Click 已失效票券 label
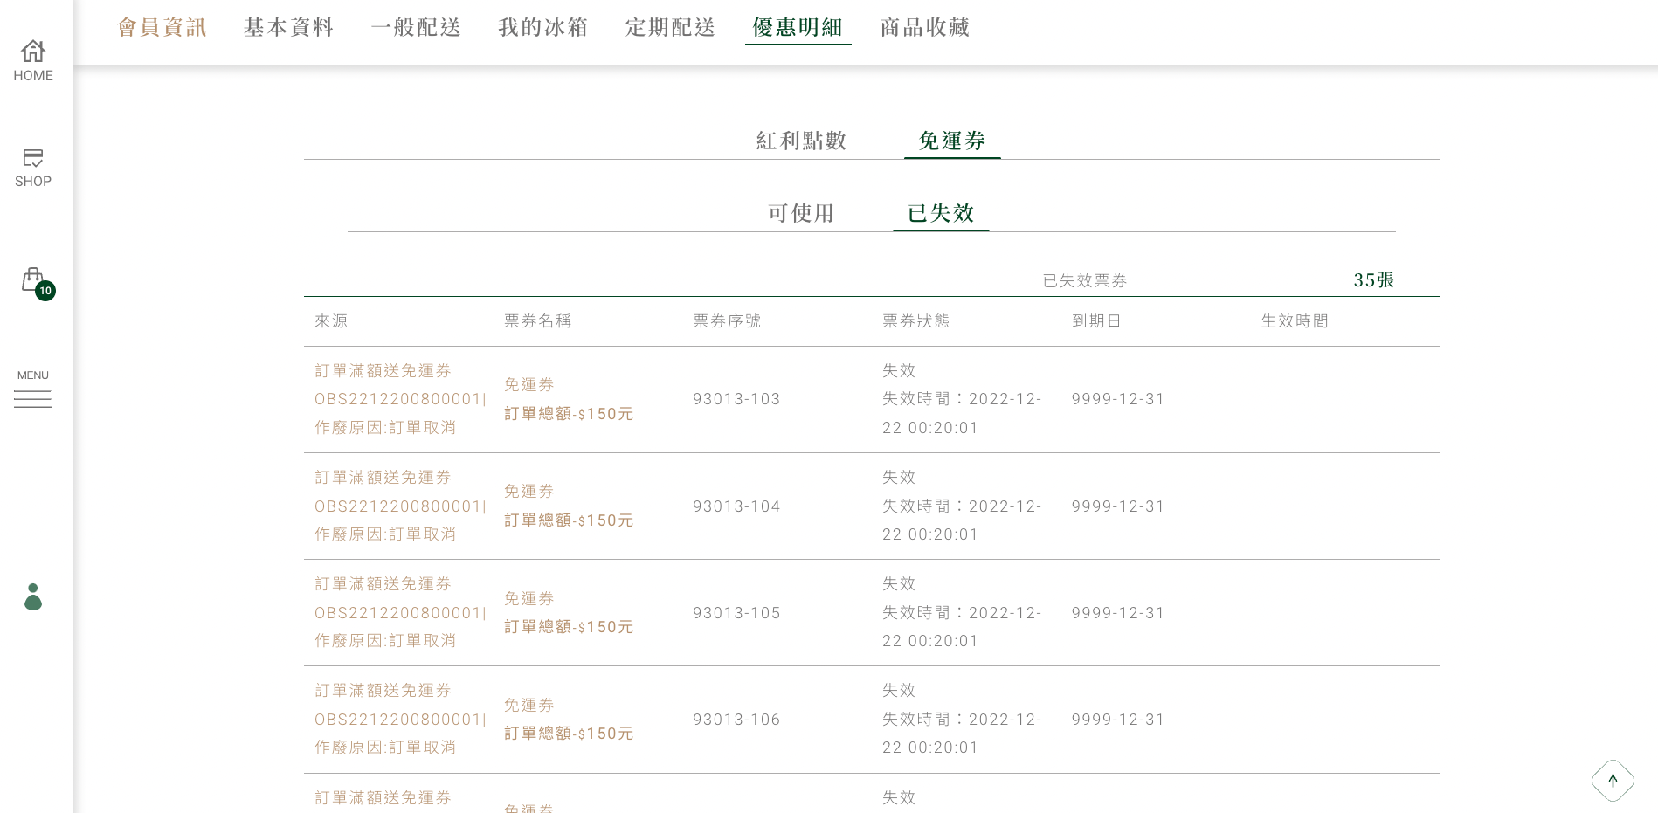 point(1085,280)
